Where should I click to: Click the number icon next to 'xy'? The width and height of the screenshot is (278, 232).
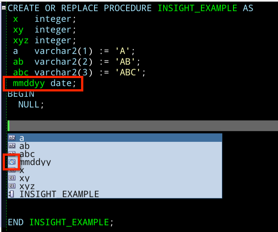pos(12,178)
